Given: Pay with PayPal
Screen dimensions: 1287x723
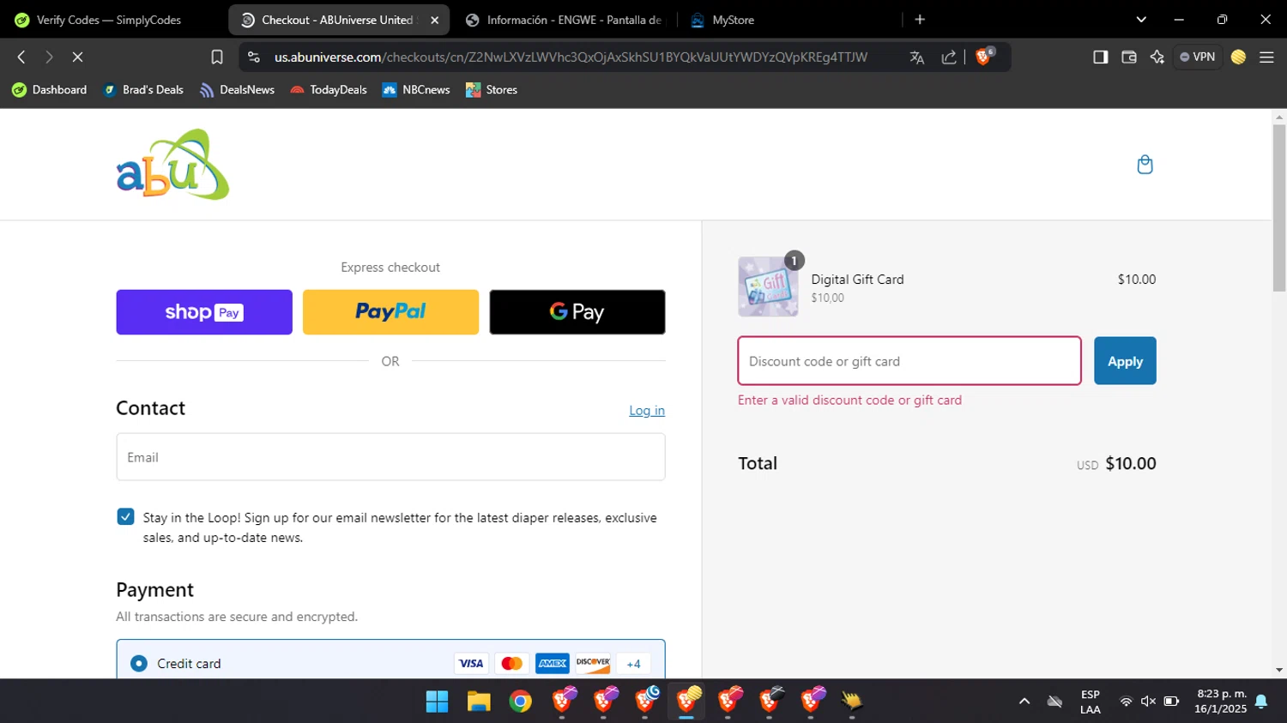Looking at the screenshot, I should coord(390,312).
